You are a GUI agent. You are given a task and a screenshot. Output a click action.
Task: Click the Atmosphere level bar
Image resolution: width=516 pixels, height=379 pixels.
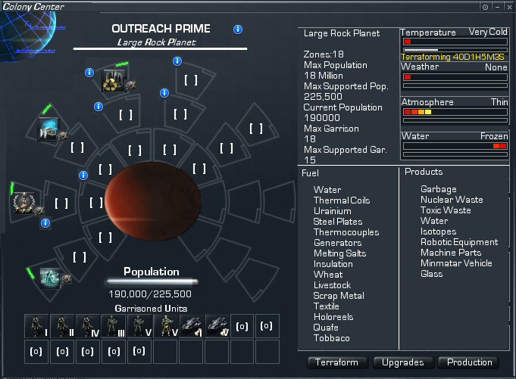click(455, 112)
